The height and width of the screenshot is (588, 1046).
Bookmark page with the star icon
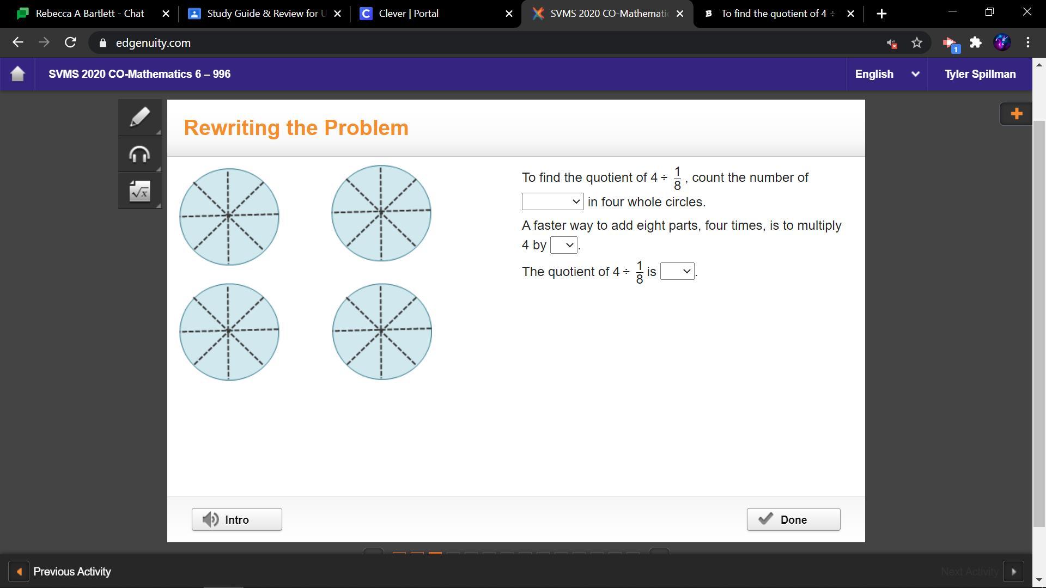point(917,42)
